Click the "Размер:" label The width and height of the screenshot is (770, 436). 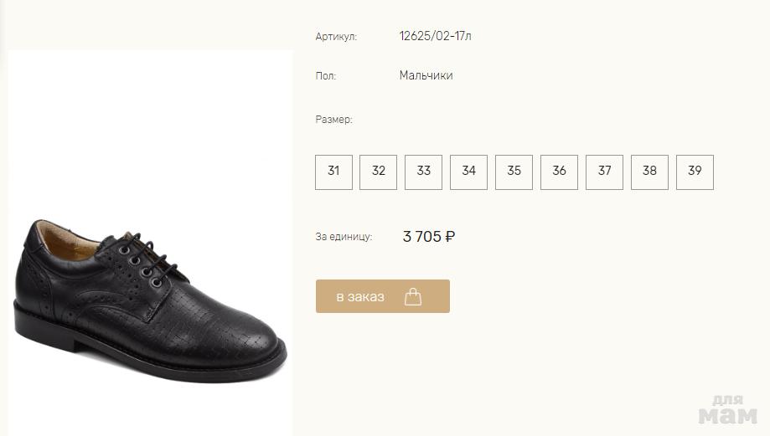click(x=333, y=120)
